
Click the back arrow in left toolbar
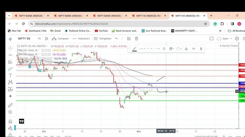(x=10, y=96)
